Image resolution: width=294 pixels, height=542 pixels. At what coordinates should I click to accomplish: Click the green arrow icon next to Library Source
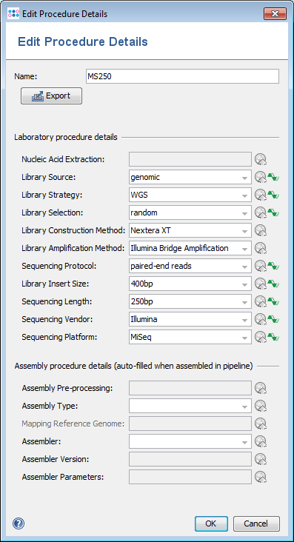point(273,177)
